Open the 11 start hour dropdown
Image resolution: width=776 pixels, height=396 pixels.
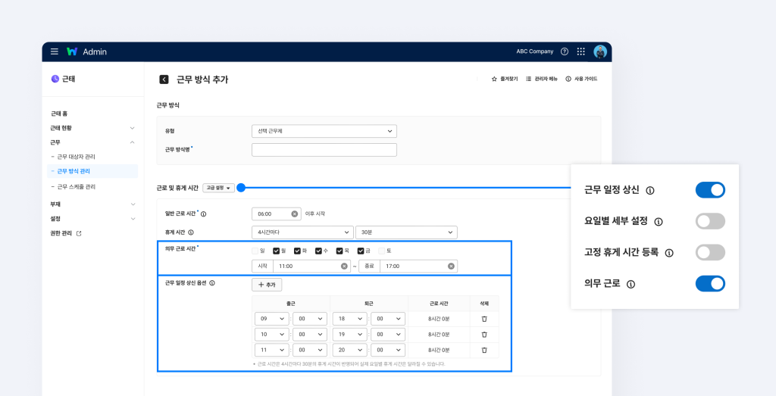272,350
